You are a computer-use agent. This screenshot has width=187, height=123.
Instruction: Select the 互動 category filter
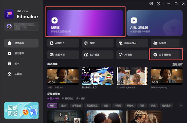pos(106,106)
